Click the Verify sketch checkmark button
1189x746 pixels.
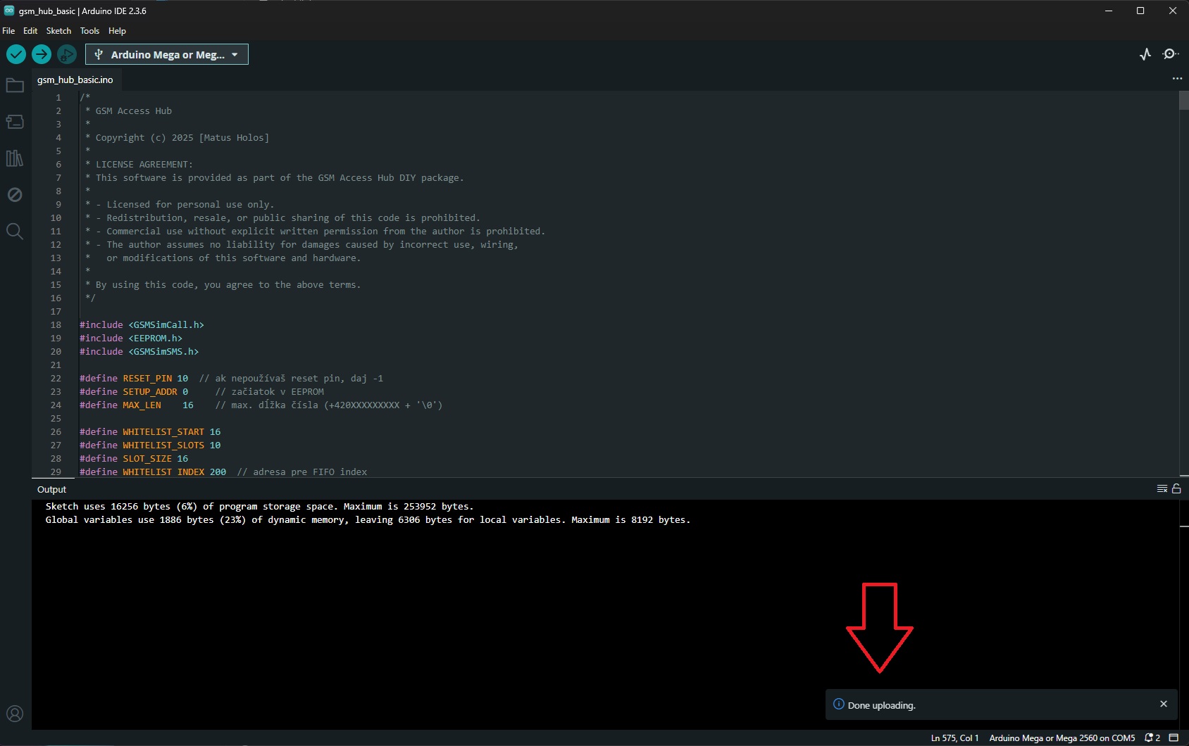click(16, 54)
